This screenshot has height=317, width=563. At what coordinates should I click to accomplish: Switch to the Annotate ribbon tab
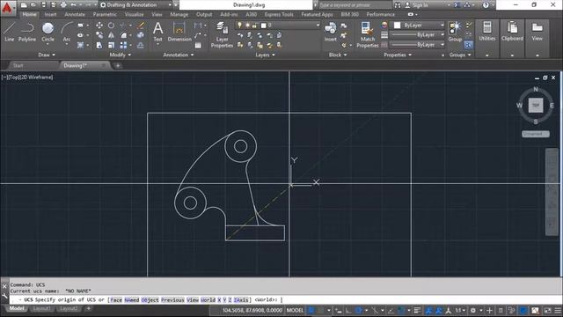[75, 14]
